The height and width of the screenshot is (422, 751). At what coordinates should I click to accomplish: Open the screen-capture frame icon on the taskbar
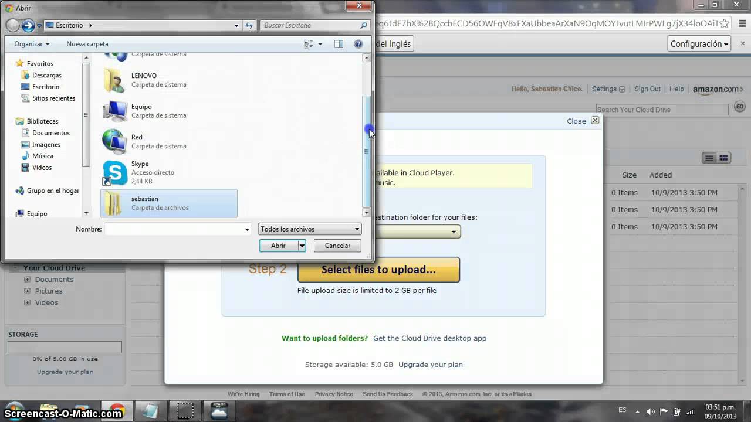click(x=185, y=411)
